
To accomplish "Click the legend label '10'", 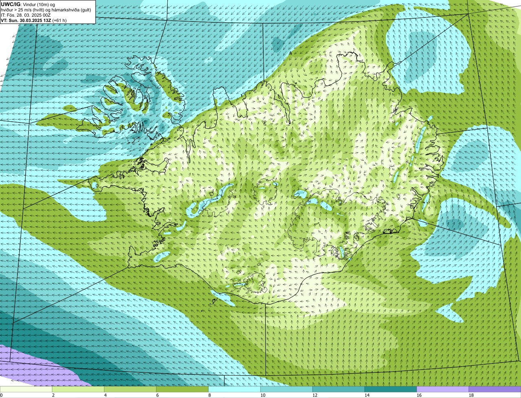I will pos(263,395).
